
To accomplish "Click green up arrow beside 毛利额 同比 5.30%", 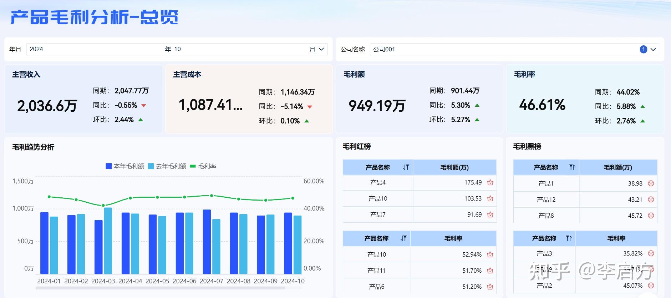I will (477, 105).
